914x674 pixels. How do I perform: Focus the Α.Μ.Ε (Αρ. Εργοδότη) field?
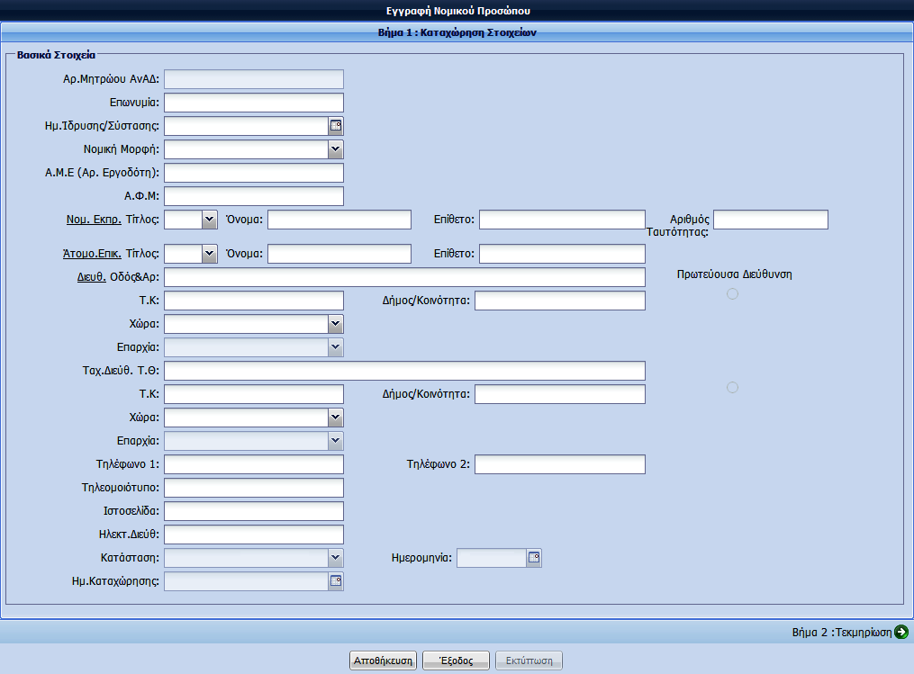(254, 173)
